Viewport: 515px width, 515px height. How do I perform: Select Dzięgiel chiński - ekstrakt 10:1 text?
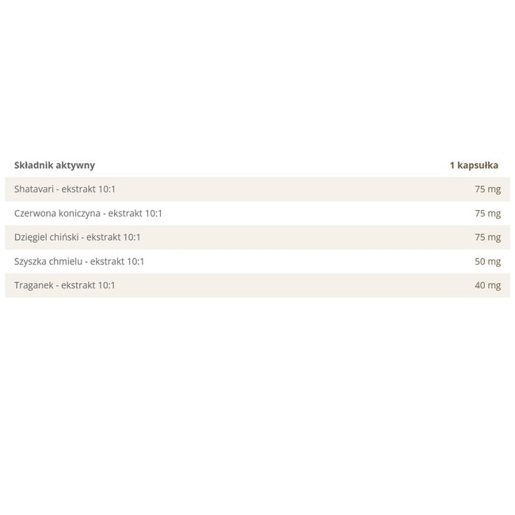click(77, 237)
